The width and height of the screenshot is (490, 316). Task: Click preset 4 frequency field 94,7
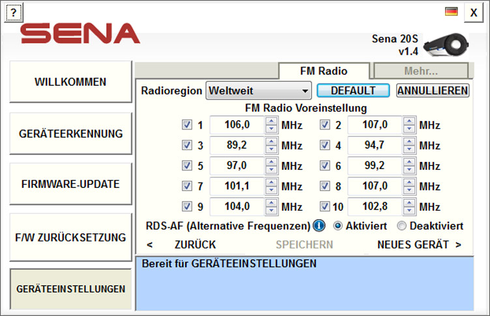tap(375, 145)
